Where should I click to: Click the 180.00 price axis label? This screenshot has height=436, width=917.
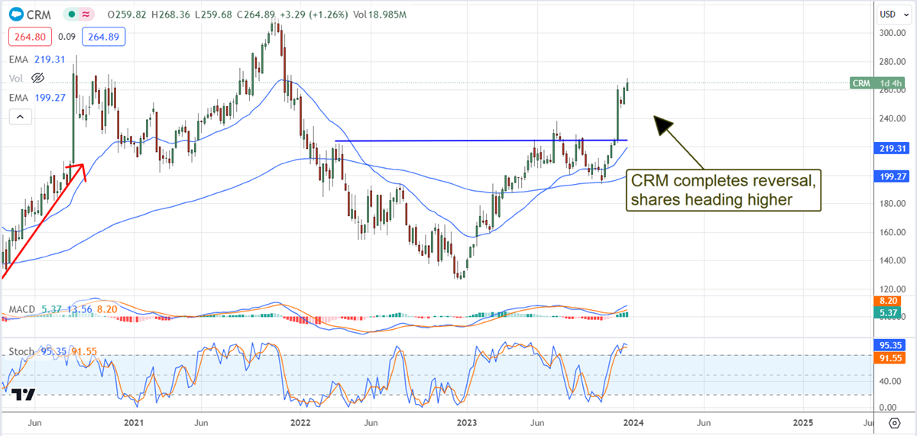click(894, 204)
